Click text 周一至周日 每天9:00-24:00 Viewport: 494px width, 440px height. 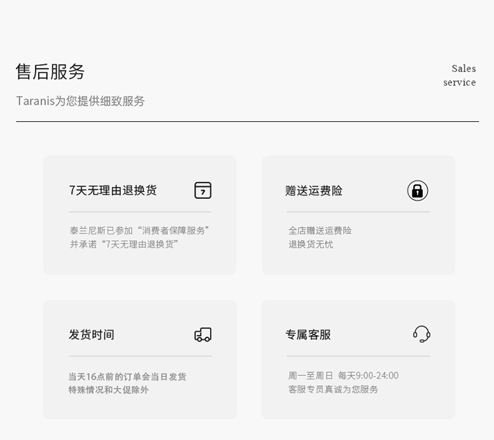tap(343, 375)
